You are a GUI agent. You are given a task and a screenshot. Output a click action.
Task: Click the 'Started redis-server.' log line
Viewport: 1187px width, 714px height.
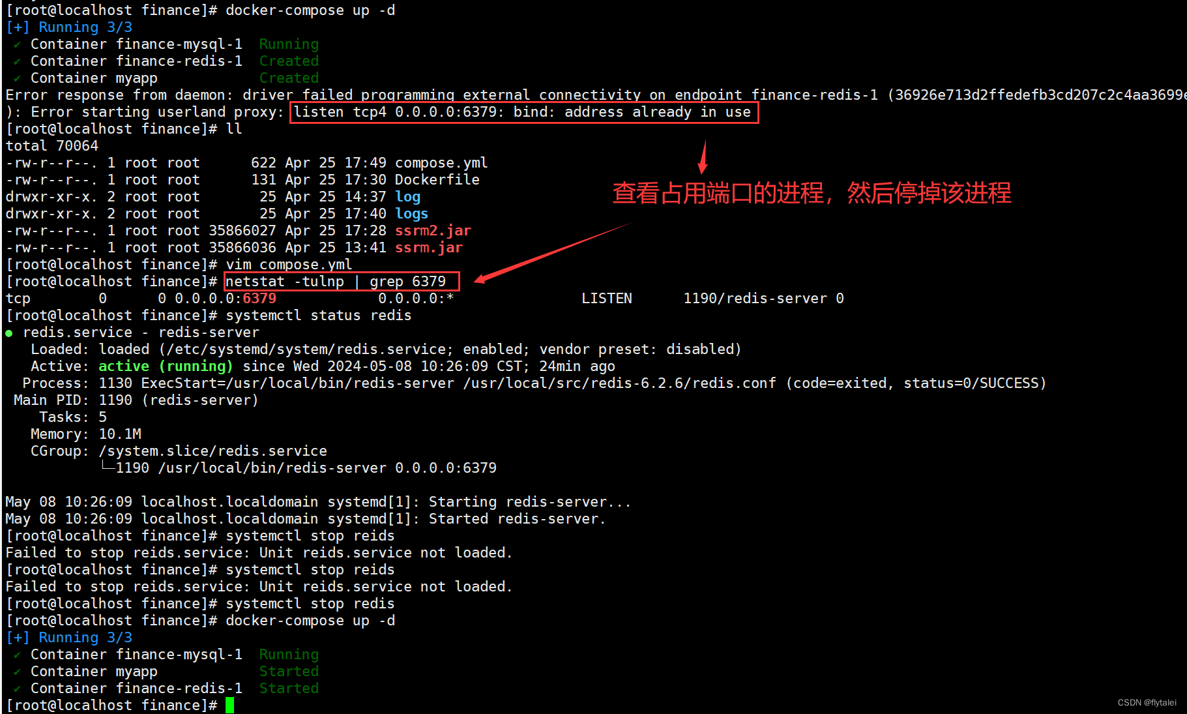(306, 519)
